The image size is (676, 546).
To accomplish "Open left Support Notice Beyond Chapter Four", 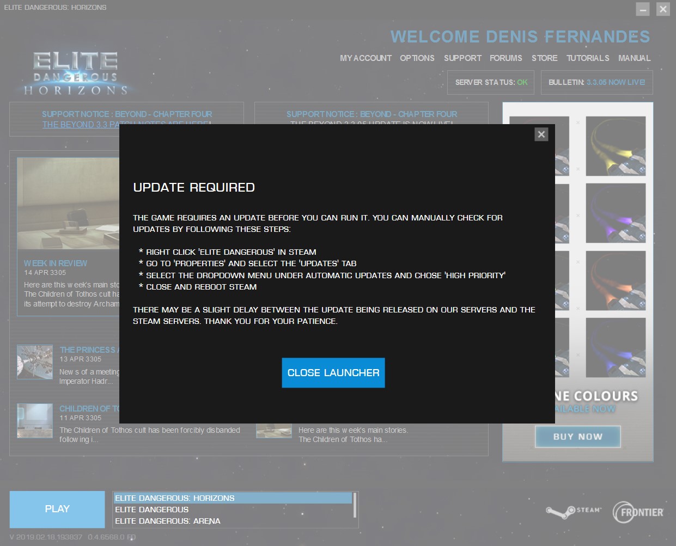I will point(127,114).
